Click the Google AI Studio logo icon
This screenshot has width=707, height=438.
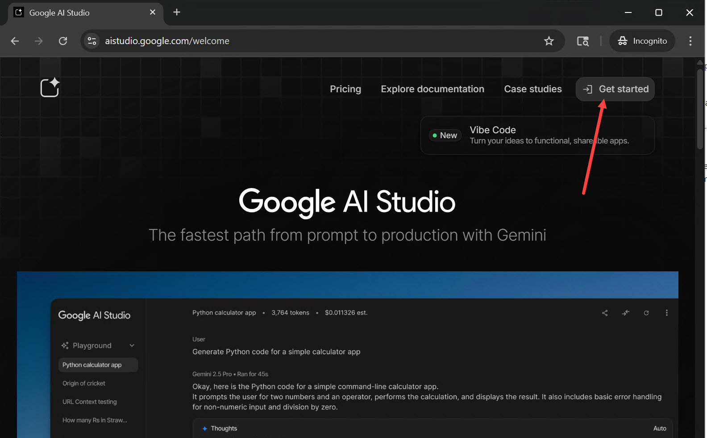(x=50, y=87)
